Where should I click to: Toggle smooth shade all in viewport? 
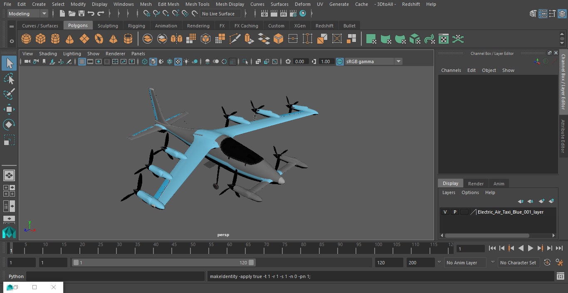153,62
